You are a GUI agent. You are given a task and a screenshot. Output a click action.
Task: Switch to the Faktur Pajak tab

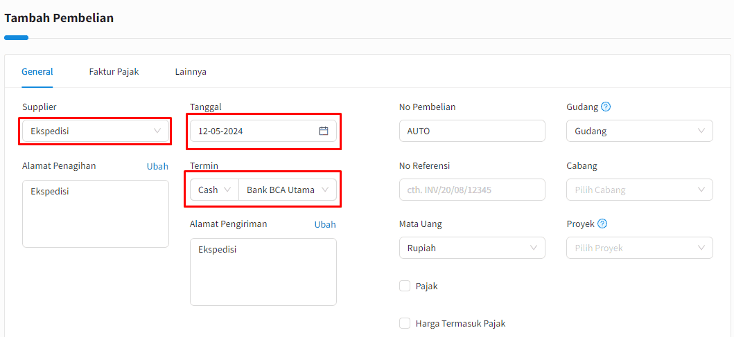pyautogui.click(x=114, y=72)
